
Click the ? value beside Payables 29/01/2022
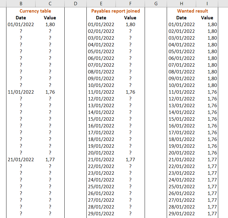coord(130,213)
